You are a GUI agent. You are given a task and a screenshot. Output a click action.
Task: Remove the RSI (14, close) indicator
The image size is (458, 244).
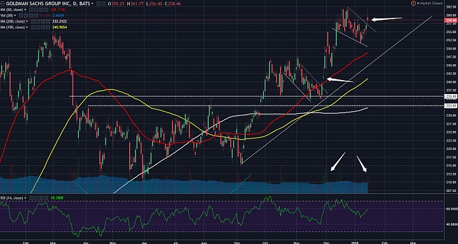point(46,198)
